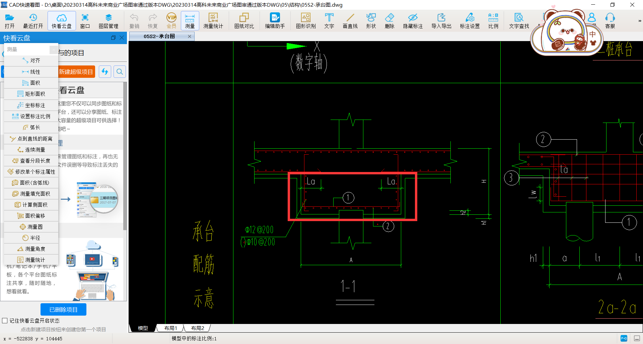Choose 连续测量 menu item
Image resolution: width=643 pixels, height=344 pixels.
[x=31, y=150]
